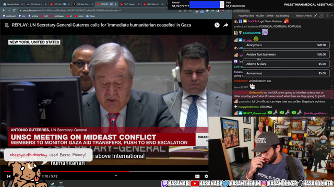
Task: Click the Instagram logo beside HASANDPIKER
Action: click(264, 183)
